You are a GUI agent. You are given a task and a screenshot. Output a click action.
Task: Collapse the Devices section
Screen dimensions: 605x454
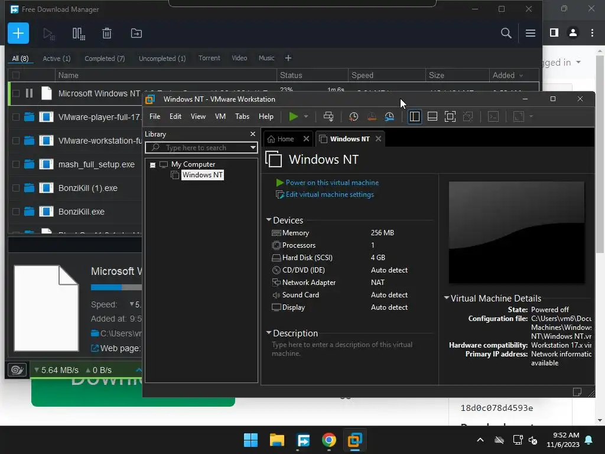point(269,220)
